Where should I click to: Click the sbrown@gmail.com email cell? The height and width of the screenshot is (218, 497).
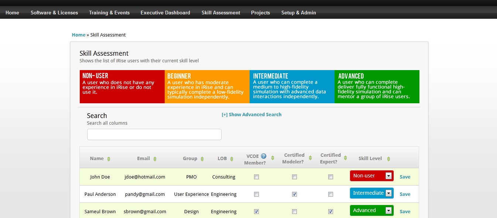[x=145, y=212]
